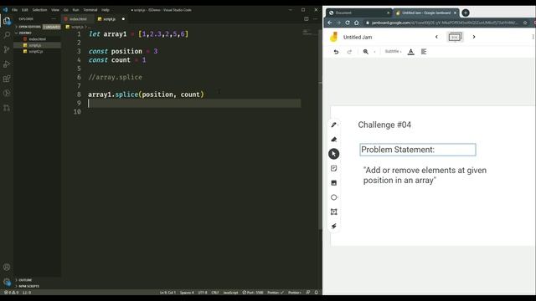
Task: Toggle split editor layout in VS Code
Action: pos(307,18)
